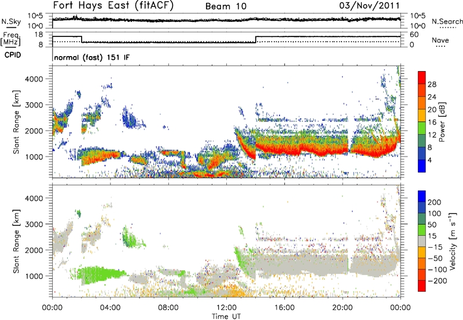Click the '28' power scale value

(432, 84)
